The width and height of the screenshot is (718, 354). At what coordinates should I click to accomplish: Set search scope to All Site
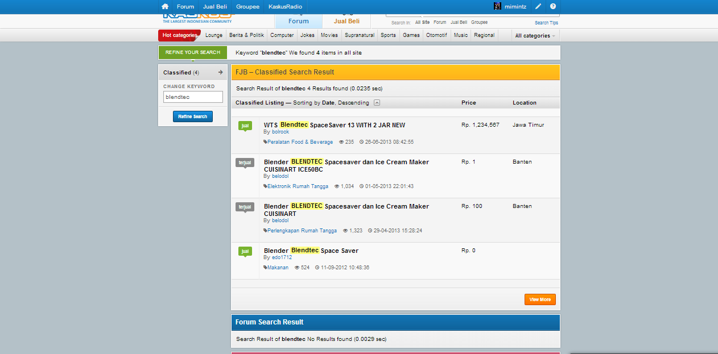click(x=422, y=23)
